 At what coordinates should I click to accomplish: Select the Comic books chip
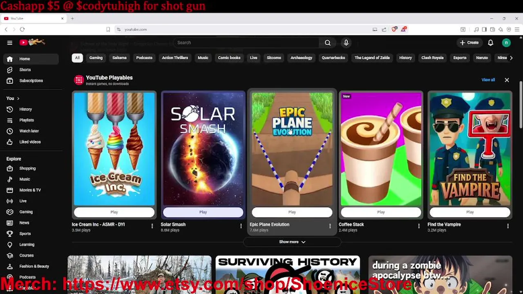(x=229, y=58)
